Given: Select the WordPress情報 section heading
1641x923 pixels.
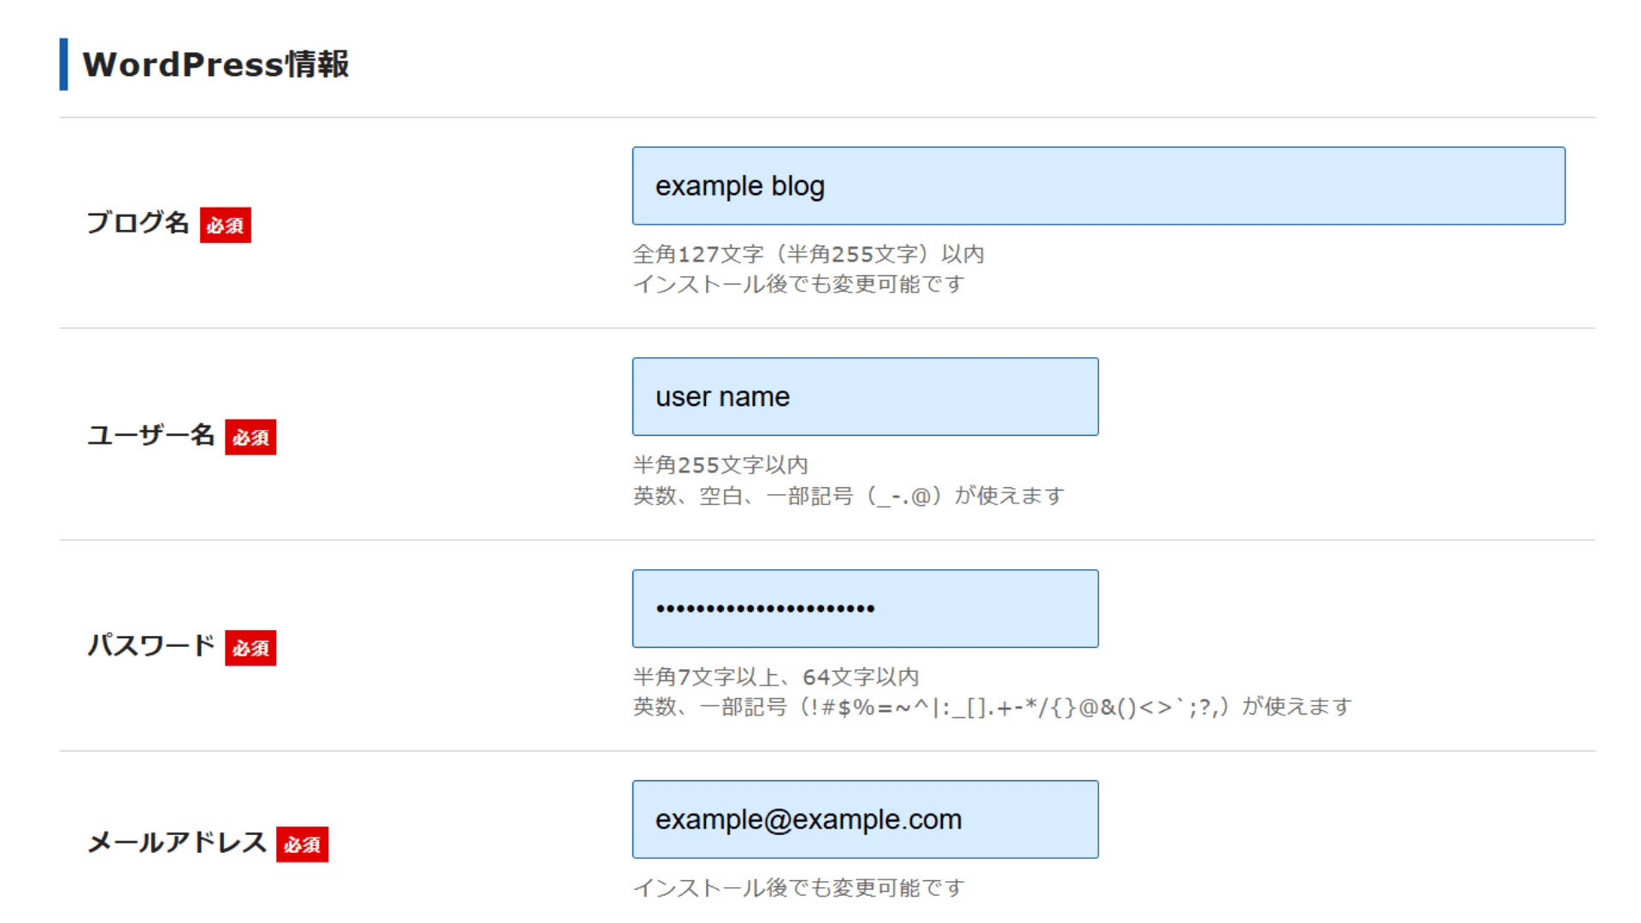Looking at the screenshot, I should coord(215,64).
